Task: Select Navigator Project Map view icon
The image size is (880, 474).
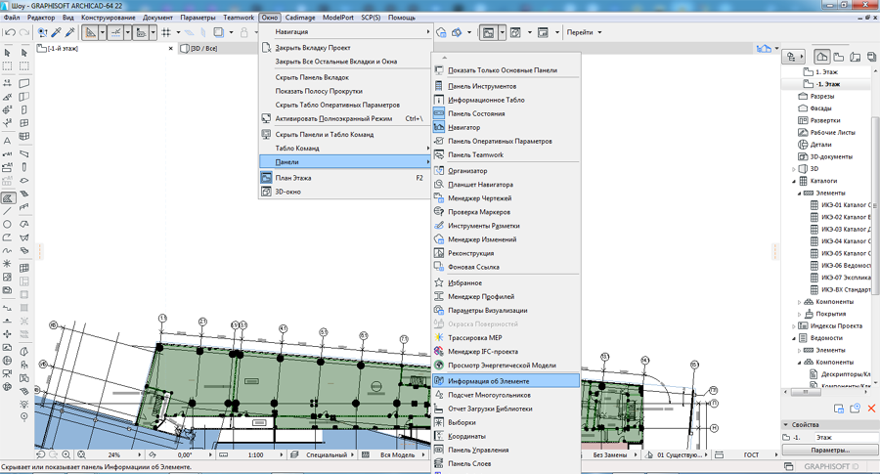Action: click(822, 56)
